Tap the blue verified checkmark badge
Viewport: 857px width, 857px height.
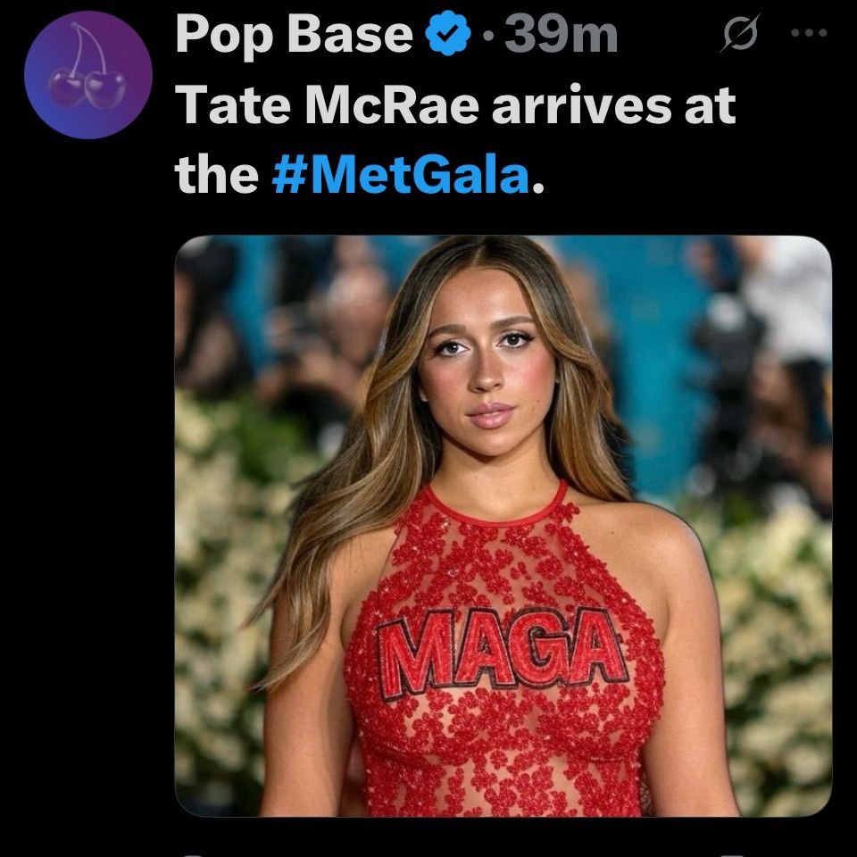pyautogui.click(x=447, y=33)
